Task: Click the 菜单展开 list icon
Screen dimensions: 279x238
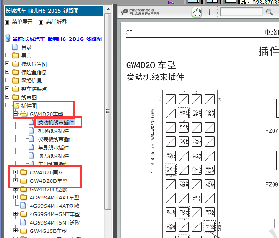Action: [x=7, y=22]
